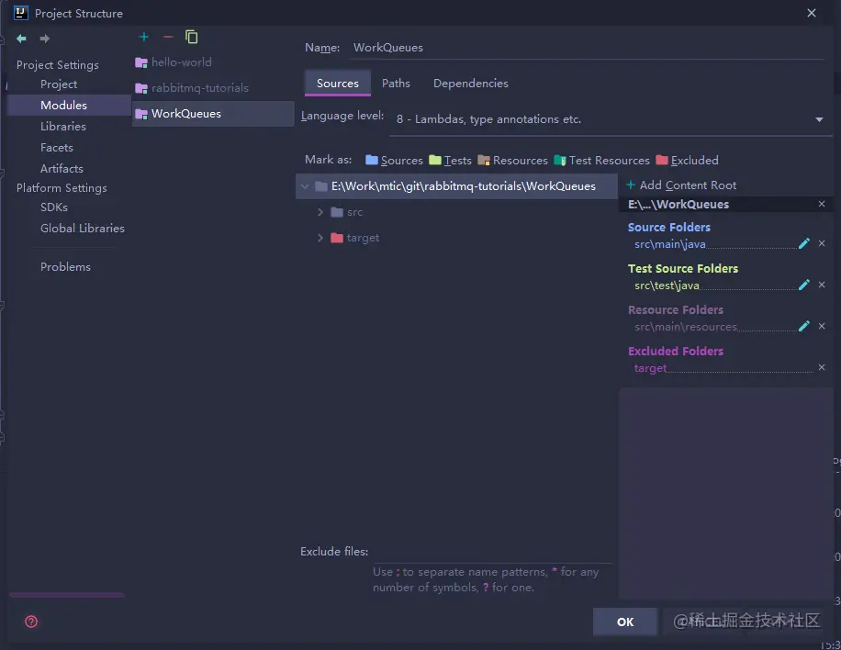The height and width of the screenshot is (650, 841).
Task: Open the Problems section
Action: 65,267
